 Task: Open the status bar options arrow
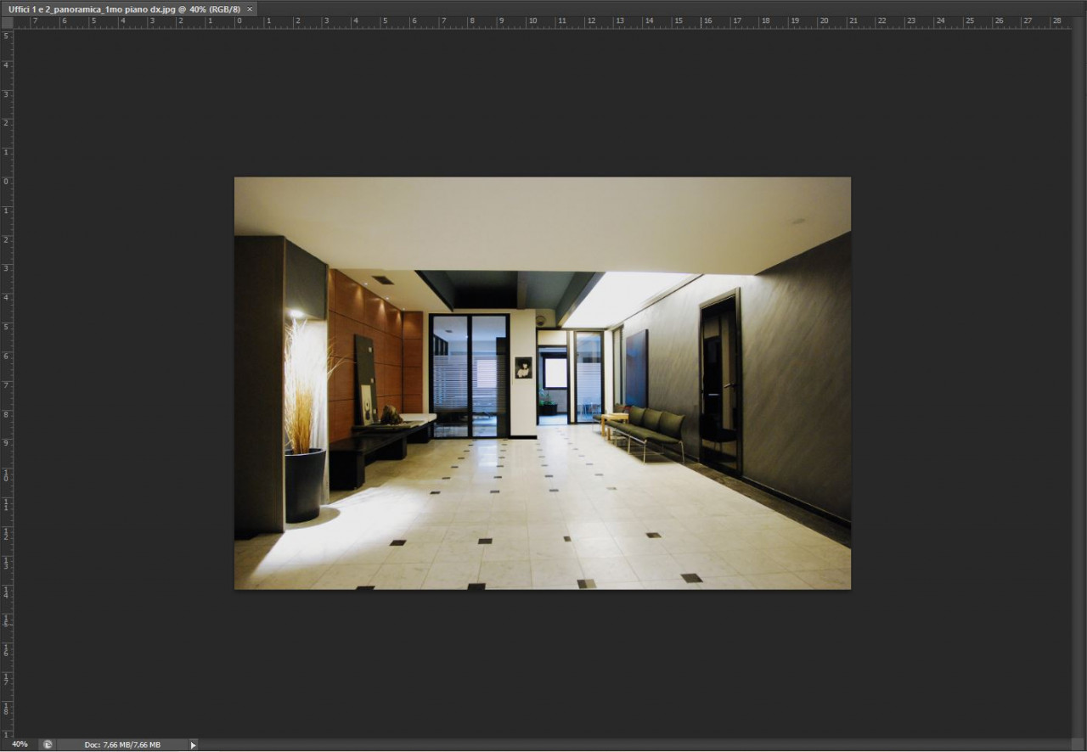[x=193, y=745]
